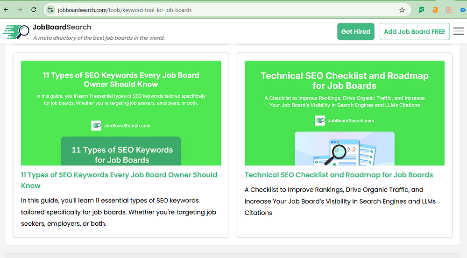Open the pink camera-style browser extension

(x=449, y=10)
